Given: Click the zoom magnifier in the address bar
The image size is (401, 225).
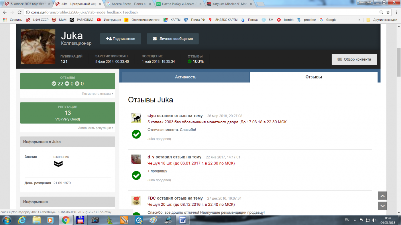Looking at the screenshot, I should (x=381, y=12).
